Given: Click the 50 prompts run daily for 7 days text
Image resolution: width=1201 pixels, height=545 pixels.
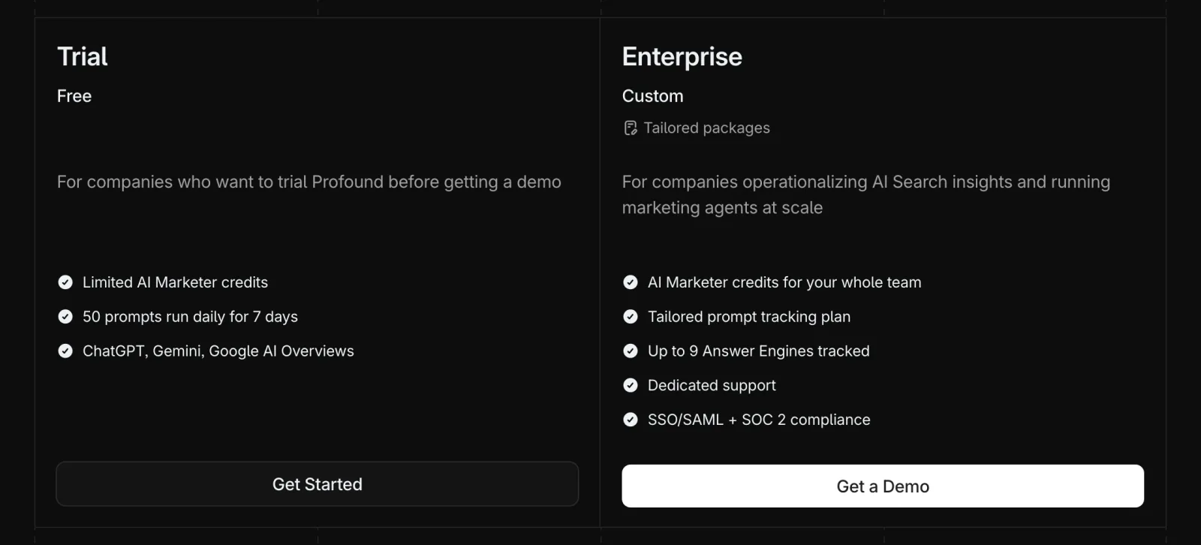Looking at the screenshot, I should pyautogui.click(x=190, y=317).
